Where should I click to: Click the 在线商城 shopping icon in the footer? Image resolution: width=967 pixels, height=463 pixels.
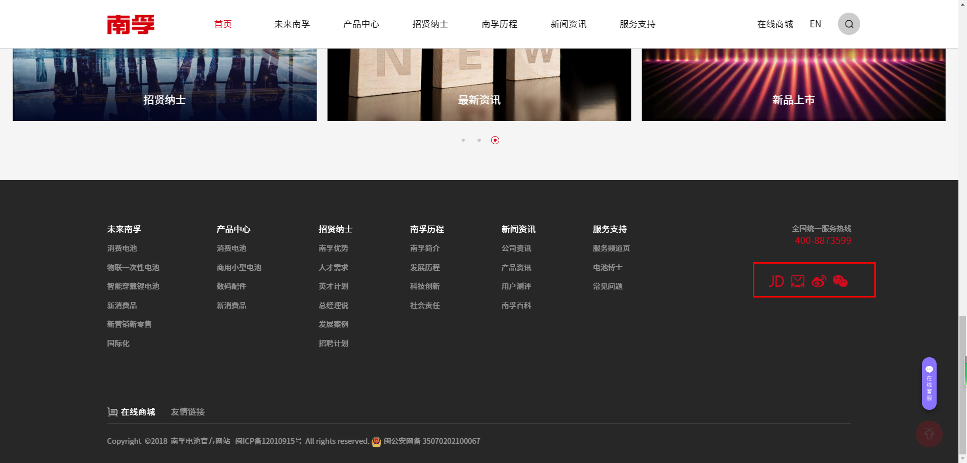[x=112, y=412]
